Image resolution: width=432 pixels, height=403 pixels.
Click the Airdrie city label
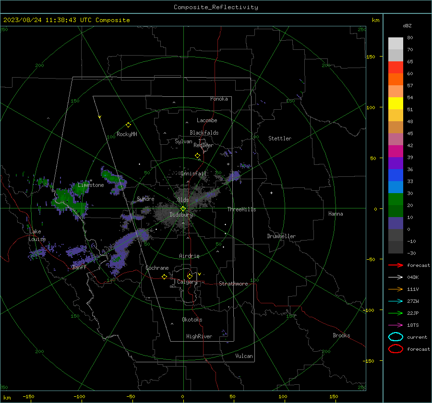189,256
